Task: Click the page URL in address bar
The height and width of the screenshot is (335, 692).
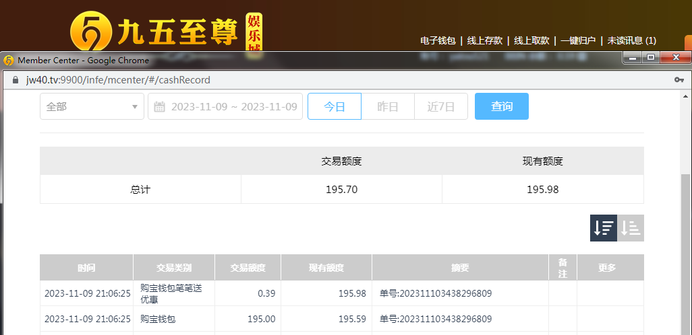Action: [118, 80]
